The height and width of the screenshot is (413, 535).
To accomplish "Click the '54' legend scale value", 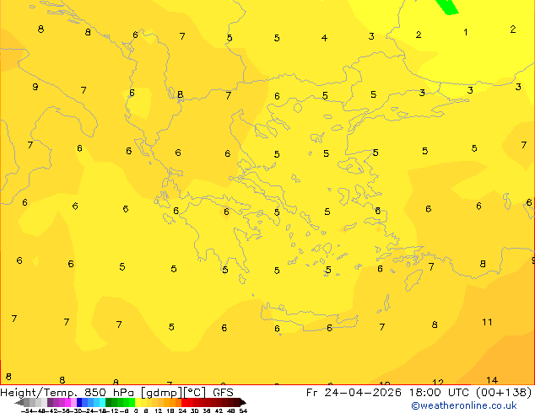I will (243, 410).
